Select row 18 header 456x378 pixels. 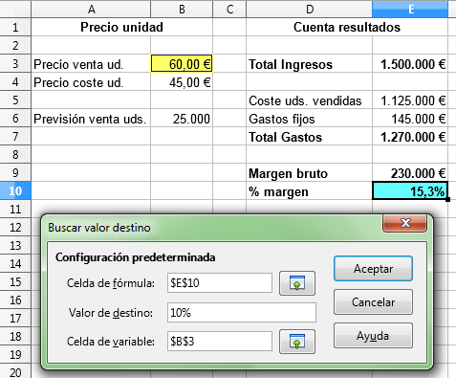pos(15,336)
